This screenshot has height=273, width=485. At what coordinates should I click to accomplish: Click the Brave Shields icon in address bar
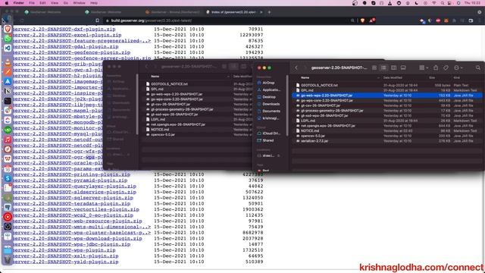pos(362,20)
